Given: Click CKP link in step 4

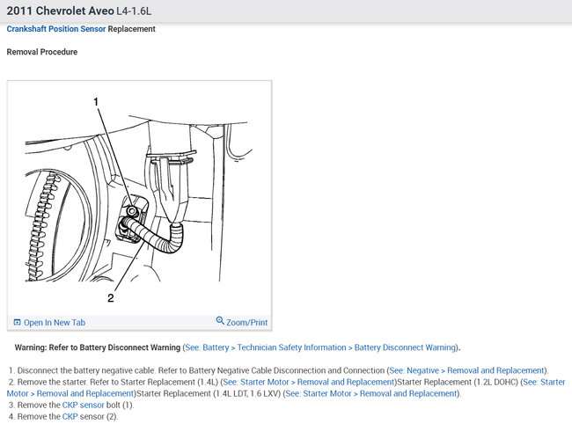Looking at the screenshot, I should [70, 416].
